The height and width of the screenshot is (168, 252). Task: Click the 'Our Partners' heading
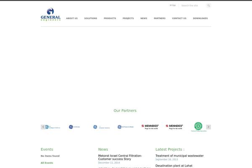point(125,110)
